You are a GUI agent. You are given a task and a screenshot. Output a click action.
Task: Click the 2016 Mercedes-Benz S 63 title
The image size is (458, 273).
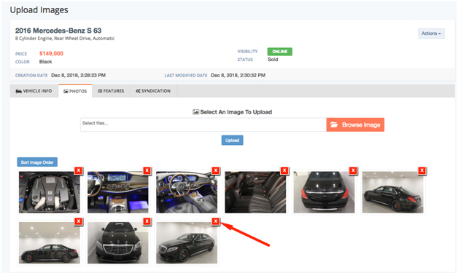[58, 31]
